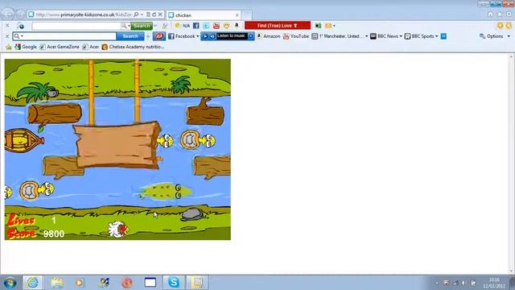Toggle the music widget volume speaker
The width and height of the screenshot is (515, 290).
click(212, 36)
